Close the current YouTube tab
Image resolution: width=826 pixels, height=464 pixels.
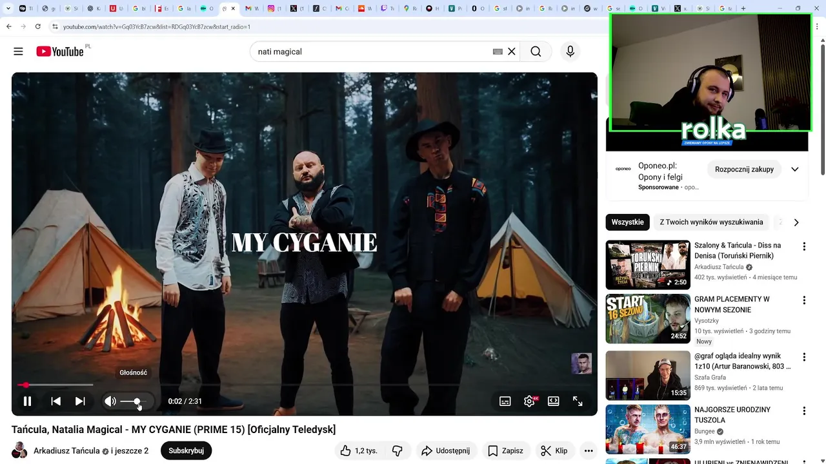233,8
